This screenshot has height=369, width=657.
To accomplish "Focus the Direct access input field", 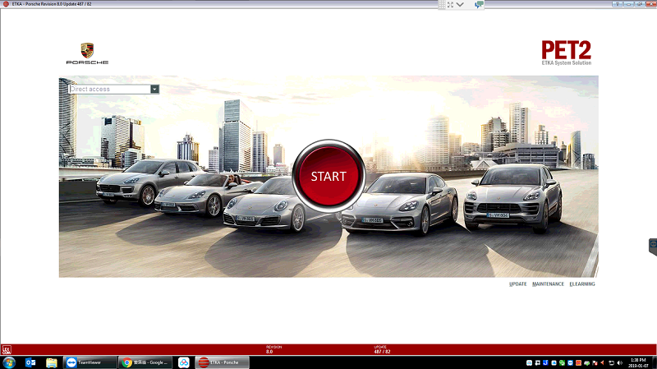I will pos(109,89).
